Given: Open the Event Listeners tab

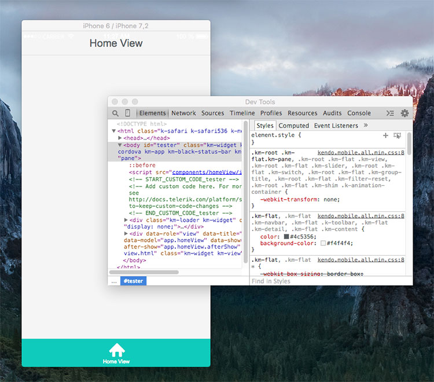Looking at the screenshot, I should point(336,126).
